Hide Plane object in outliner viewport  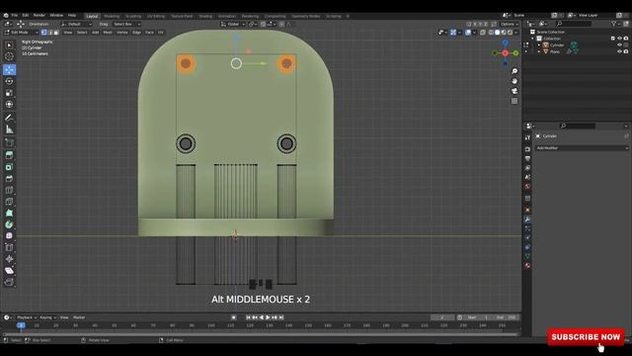tap(619, 51)
